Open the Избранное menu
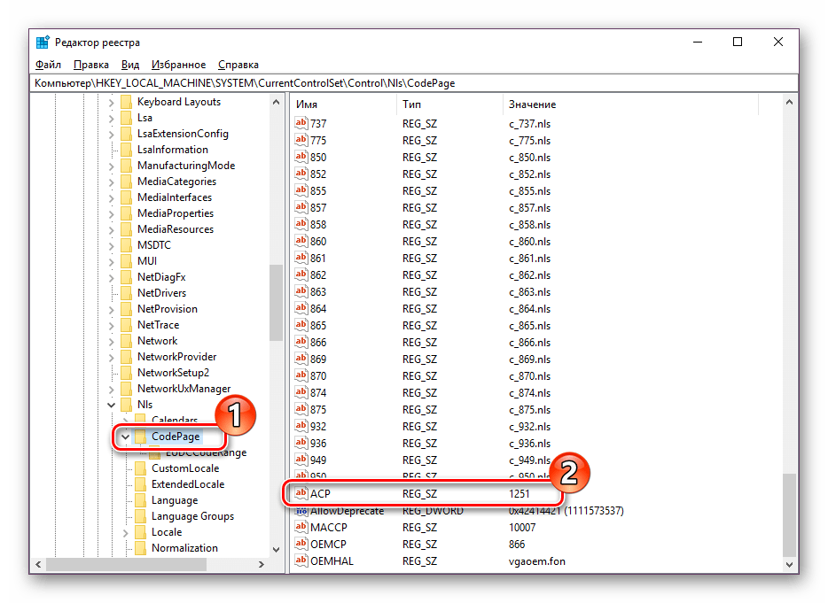The height and width of the screenshot is (603, 828). point(178,65)
